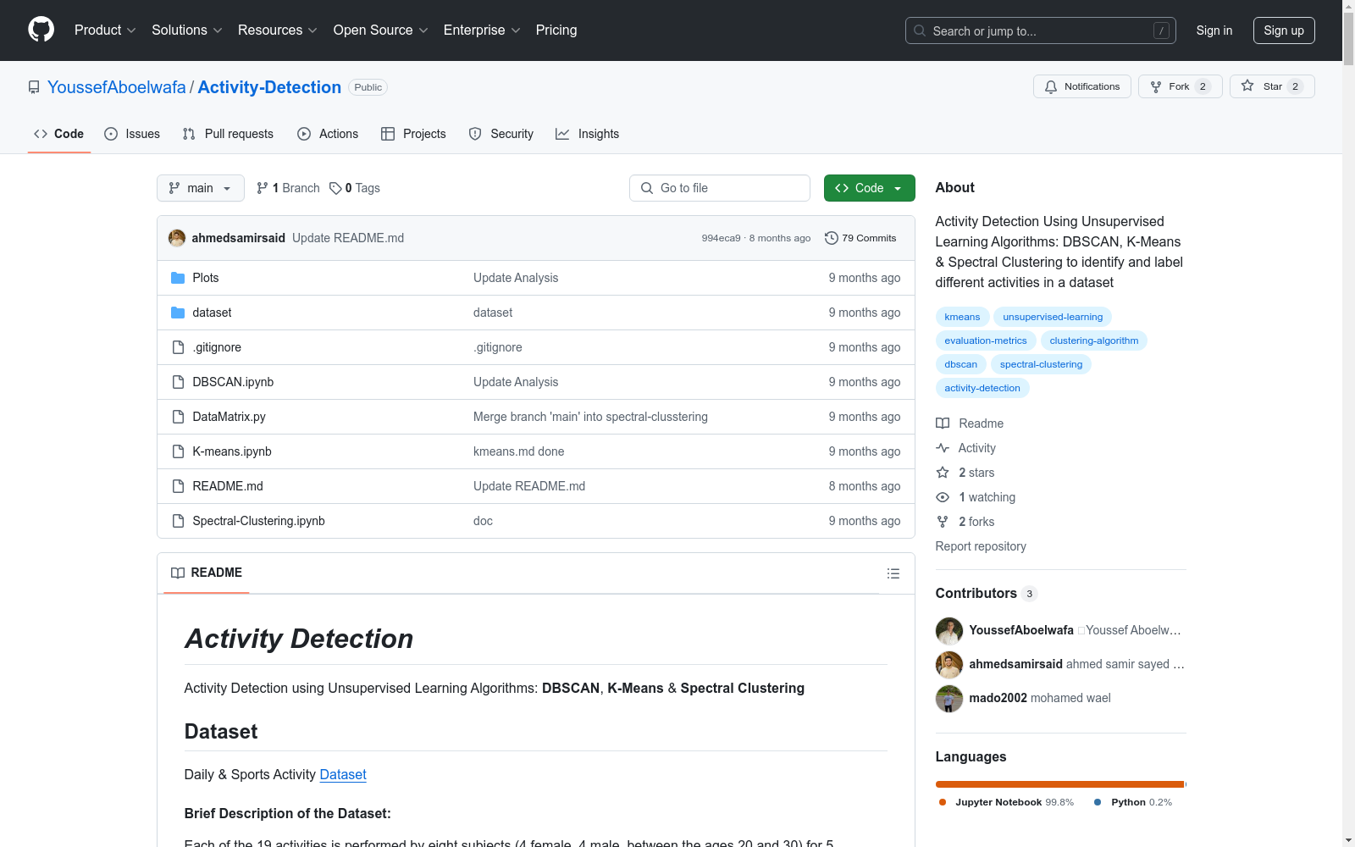Click the spectral-clustering topic tag
This screenshot has width=1355, height=847.
pos(1041,364)
